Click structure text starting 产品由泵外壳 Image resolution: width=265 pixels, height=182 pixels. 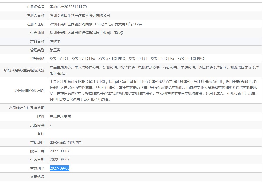(154, 70)
